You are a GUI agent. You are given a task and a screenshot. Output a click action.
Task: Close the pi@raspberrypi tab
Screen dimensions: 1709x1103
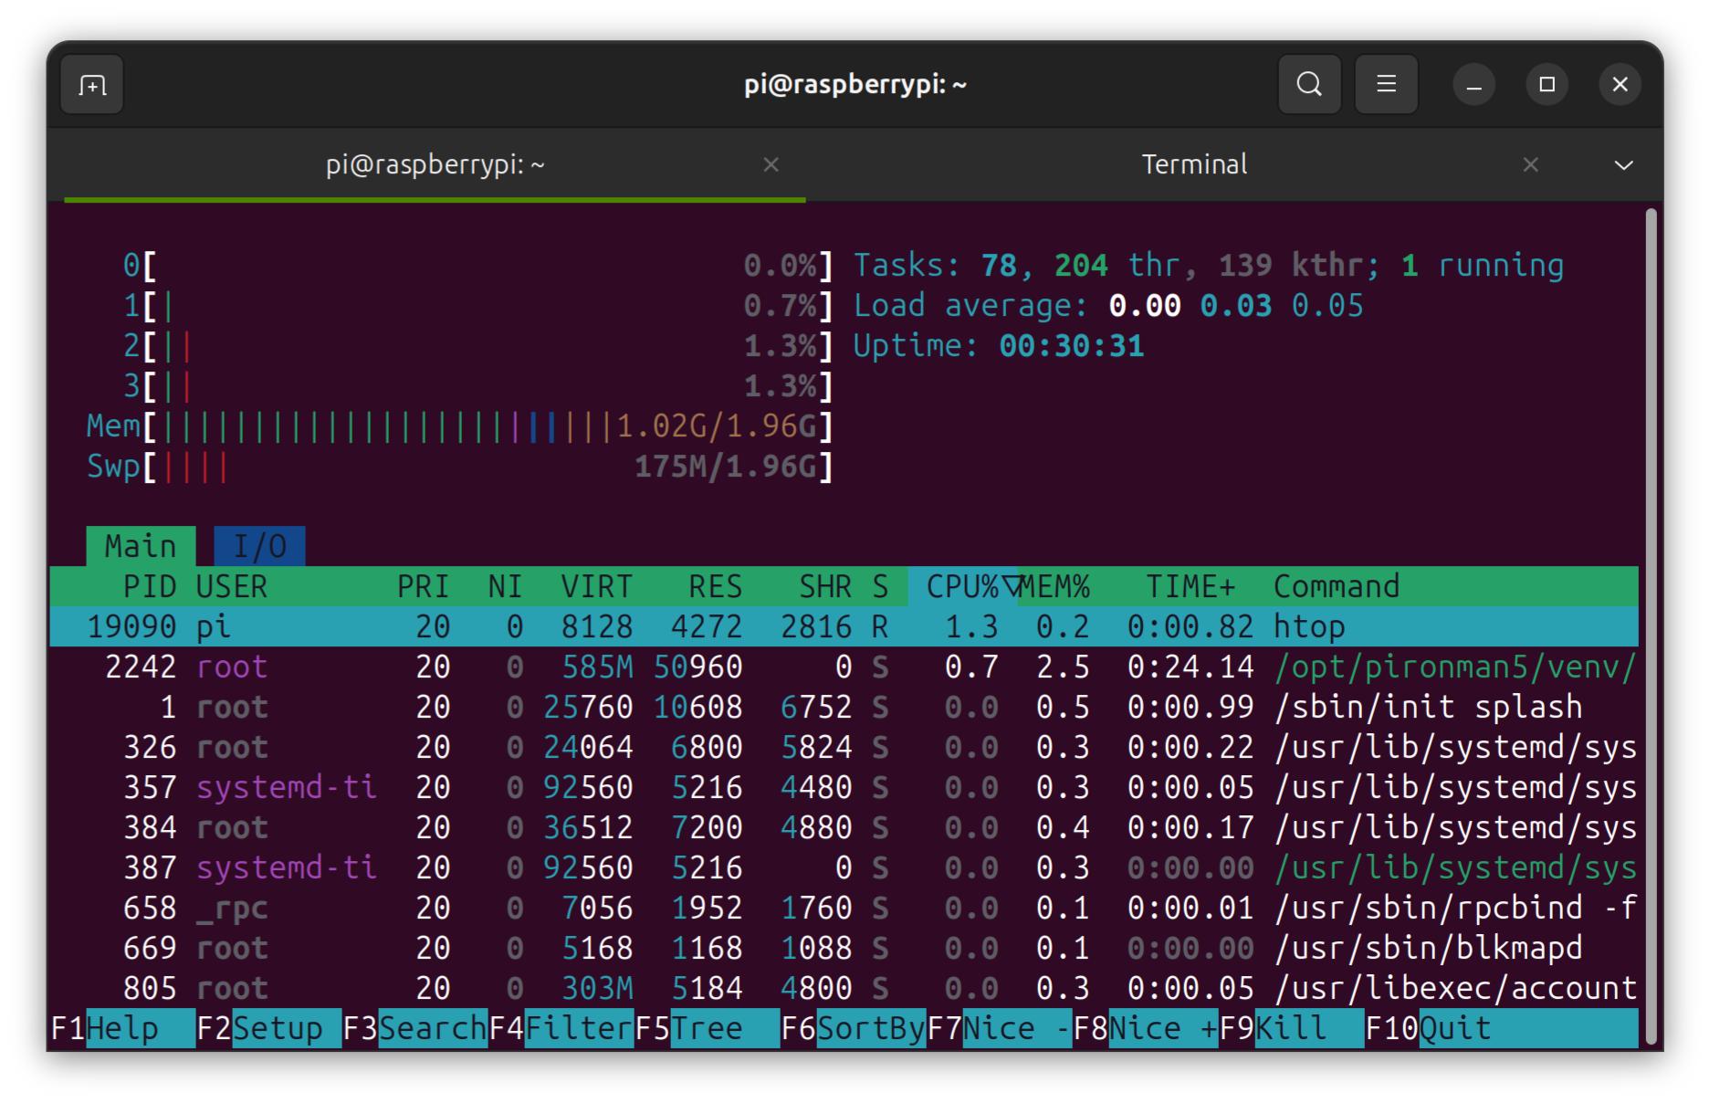(x=771, y=164)
